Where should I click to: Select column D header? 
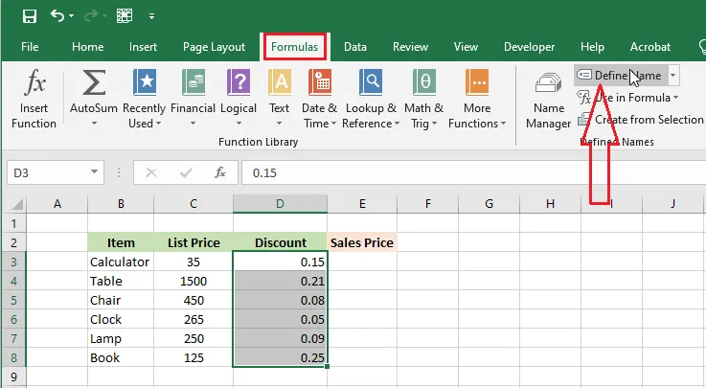click(280, 204)
